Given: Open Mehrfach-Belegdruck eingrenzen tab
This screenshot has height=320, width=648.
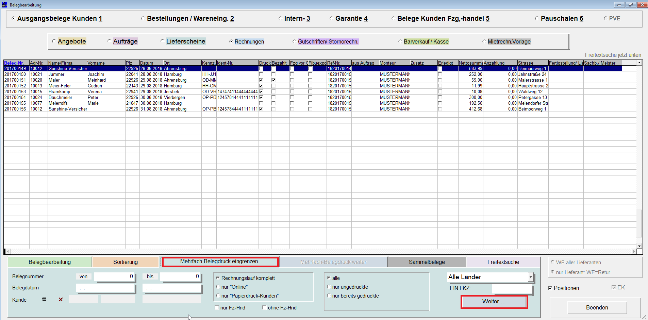Looking at the screenshot, I should (x=220, y=262).
